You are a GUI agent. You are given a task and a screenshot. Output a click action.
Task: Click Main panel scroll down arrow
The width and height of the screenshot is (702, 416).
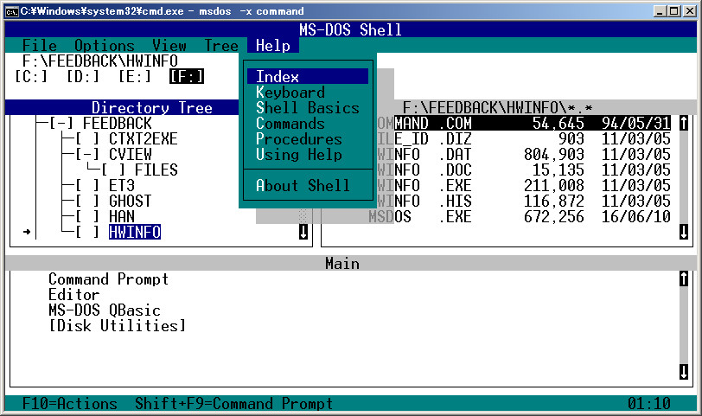[683, 372]
